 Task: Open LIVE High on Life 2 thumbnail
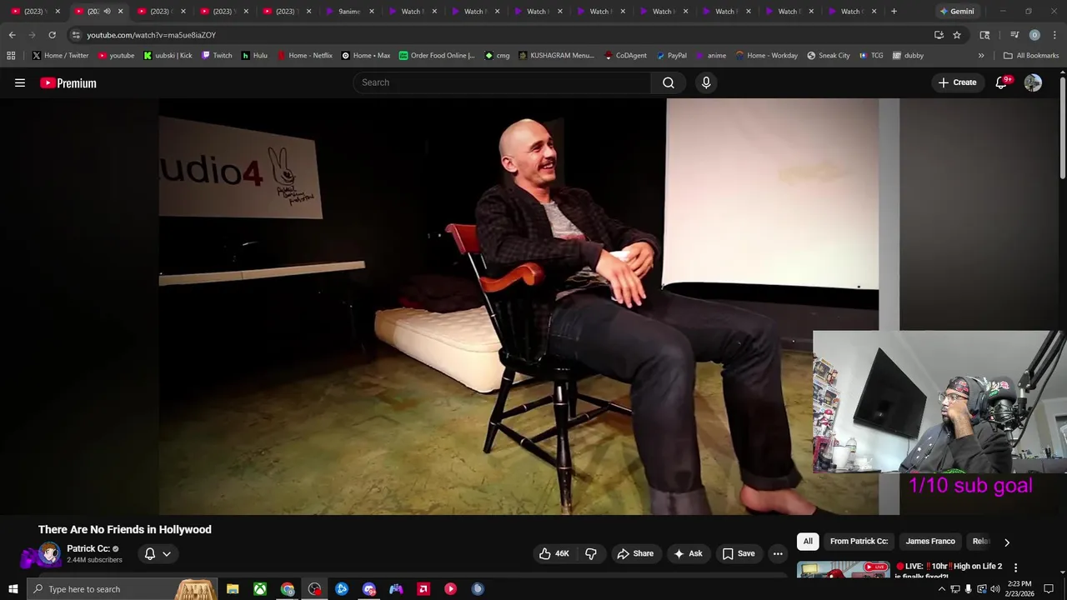(x=843, y=569)
